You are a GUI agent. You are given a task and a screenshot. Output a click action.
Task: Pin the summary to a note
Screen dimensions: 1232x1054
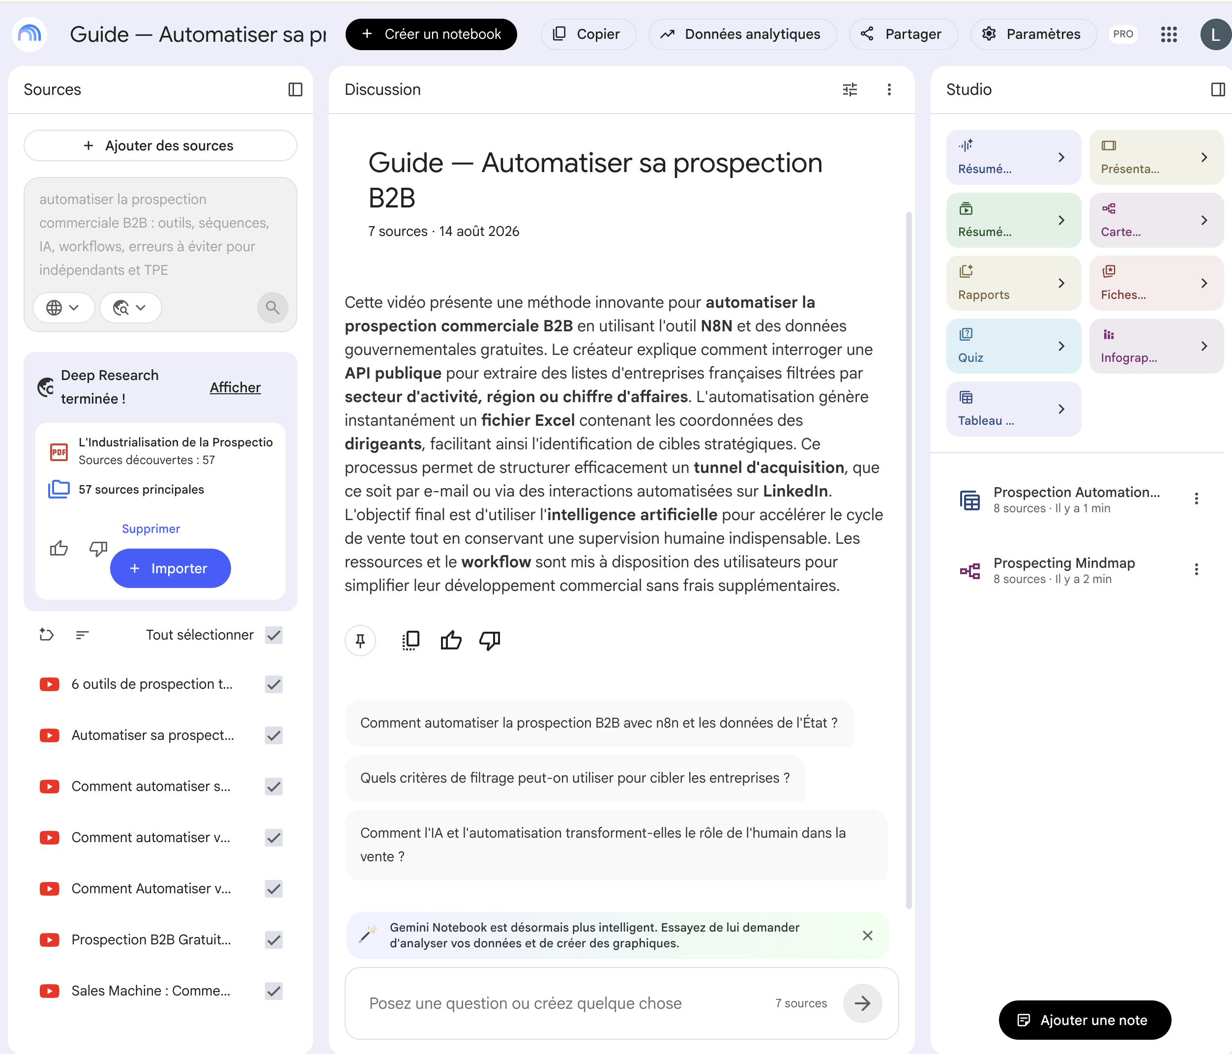[360, 640]
